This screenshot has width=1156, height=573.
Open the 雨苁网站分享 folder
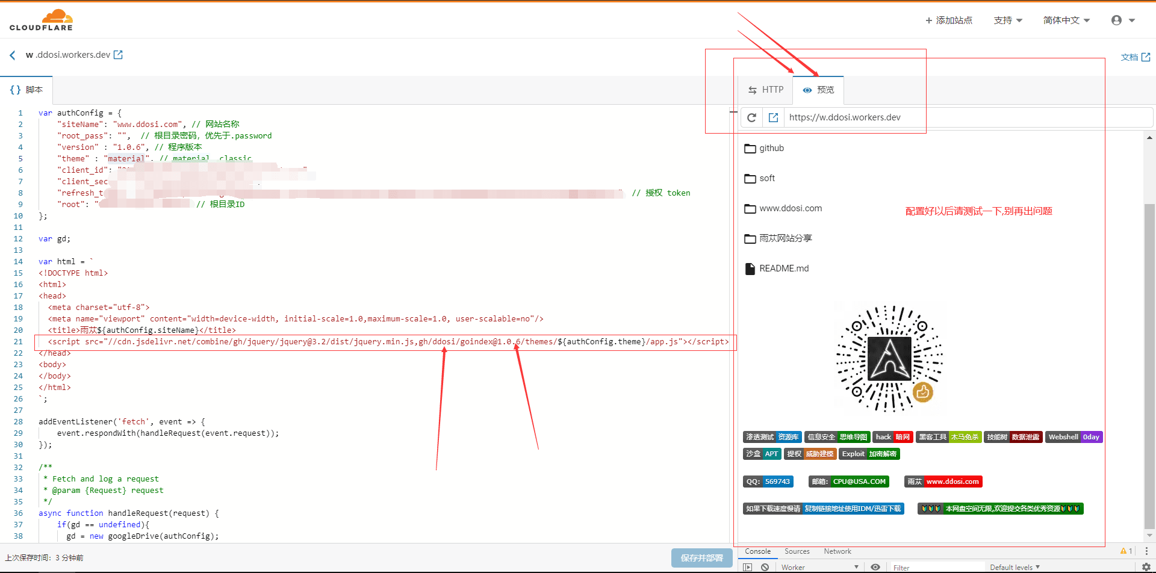point(786,238)
